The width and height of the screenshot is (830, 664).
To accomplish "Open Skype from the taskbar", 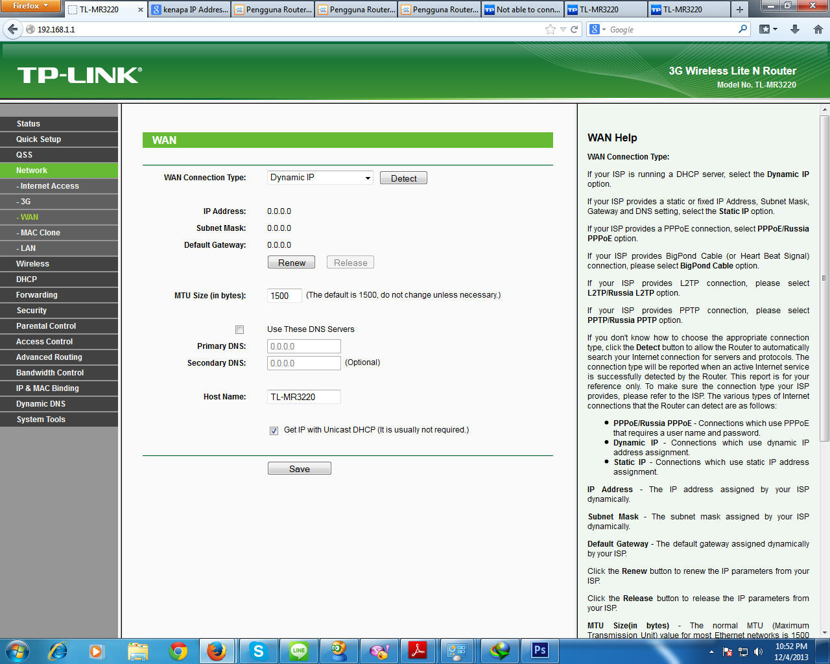I will tap(259, 650).
